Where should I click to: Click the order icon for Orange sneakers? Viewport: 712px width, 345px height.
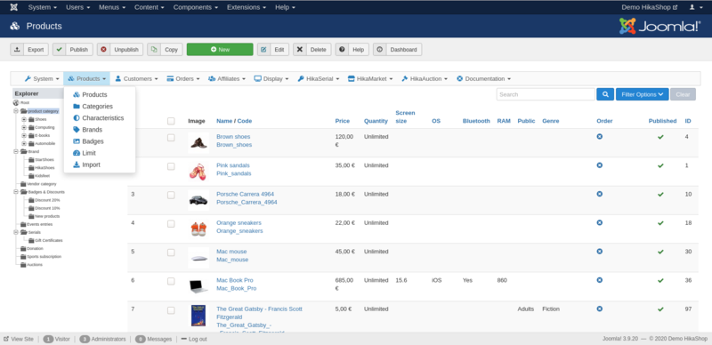pos(599,223)
